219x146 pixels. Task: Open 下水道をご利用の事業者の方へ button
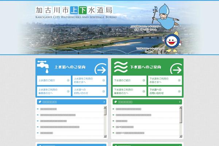coord(130,91)
